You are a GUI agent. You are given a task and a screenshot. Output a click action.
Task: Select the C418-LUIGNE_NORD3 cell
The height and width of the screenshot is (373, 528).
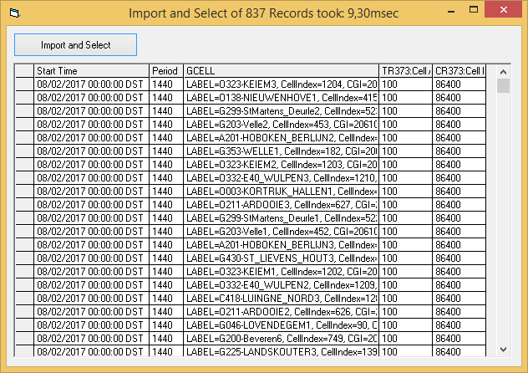(x=281, y=299)
